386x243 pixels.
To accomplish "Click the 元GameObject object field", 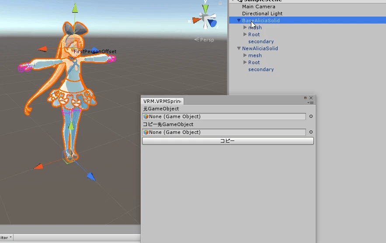I will point(224,116).
